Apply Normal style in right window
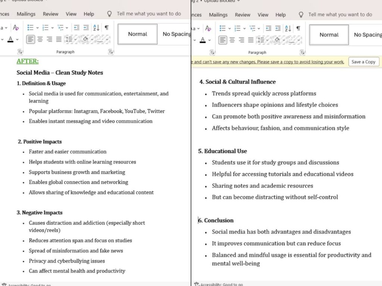 point(329,35)
